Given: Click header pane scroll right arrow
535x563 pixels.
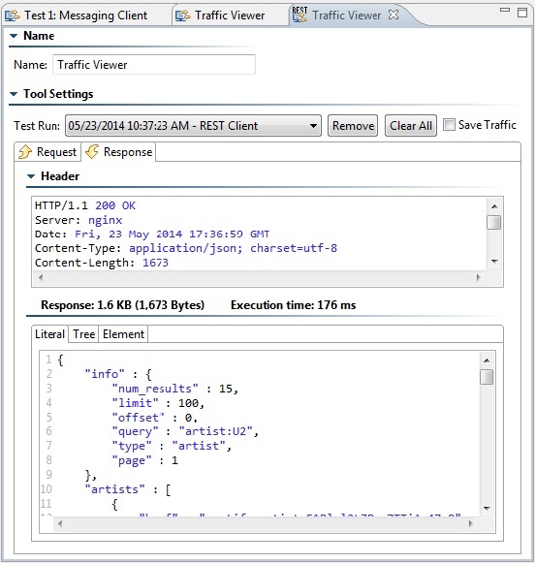Looking at the screenshot, I should pos(478,277).
